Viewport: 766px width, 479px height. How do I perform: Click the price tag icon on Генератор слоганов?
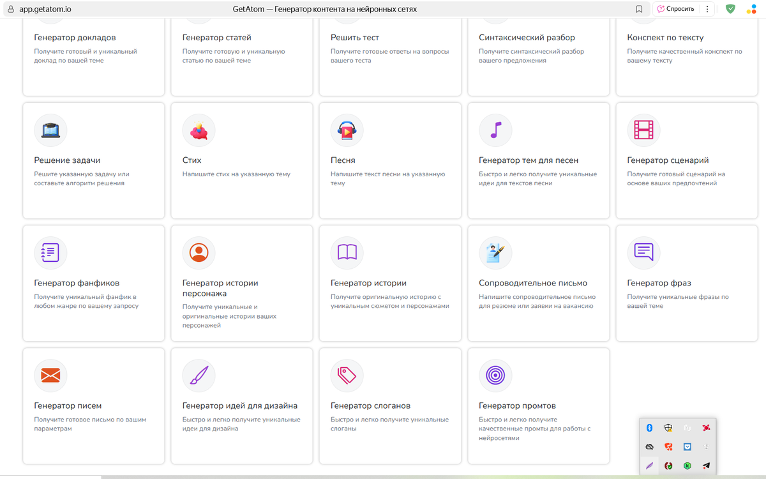[347, 375]
